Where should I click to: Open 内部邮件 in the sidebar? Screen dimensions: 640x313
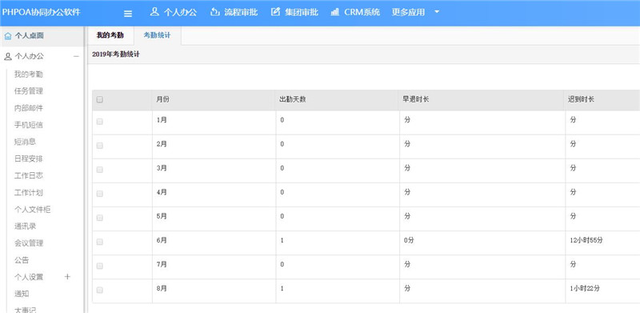[29, 108]
